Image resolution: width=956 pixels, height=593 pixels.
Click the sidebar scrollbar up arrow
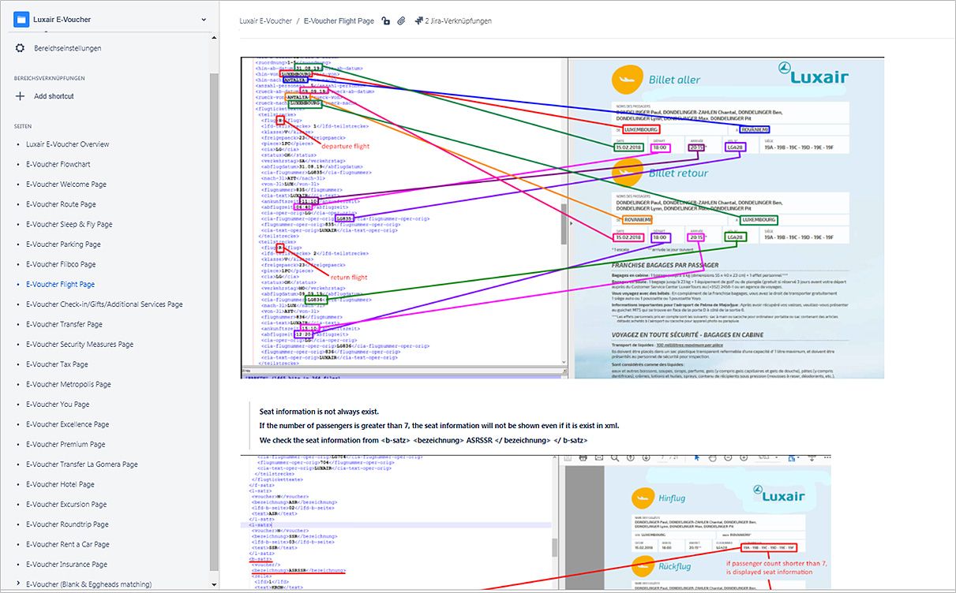pyautogui.click(x=213, y=38)
